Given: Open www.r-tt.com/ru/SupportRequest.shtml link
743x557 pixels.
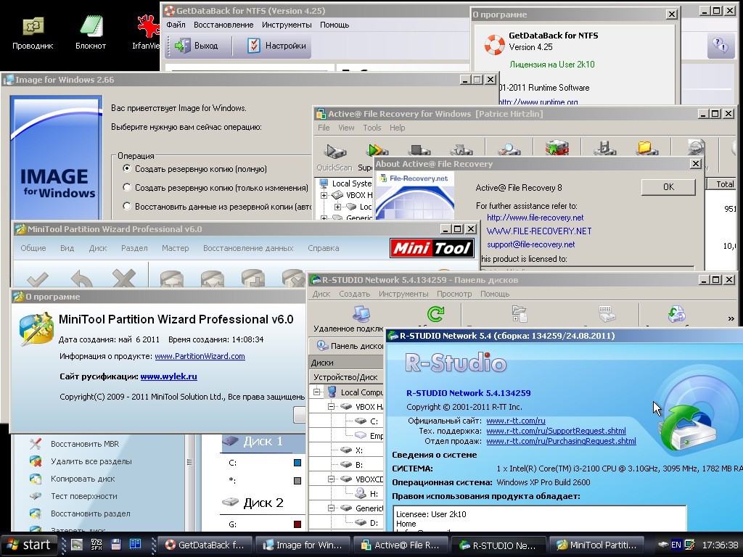Looking at the screenshot, I should (556, 431).
